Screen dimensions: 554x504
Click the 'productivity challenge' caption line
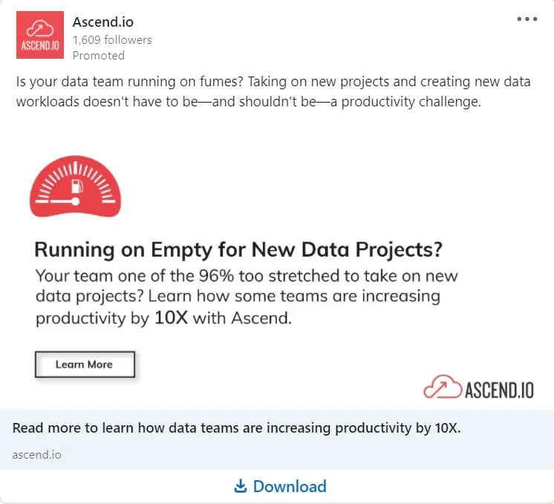pyautogui.click(x=248, y=102)
